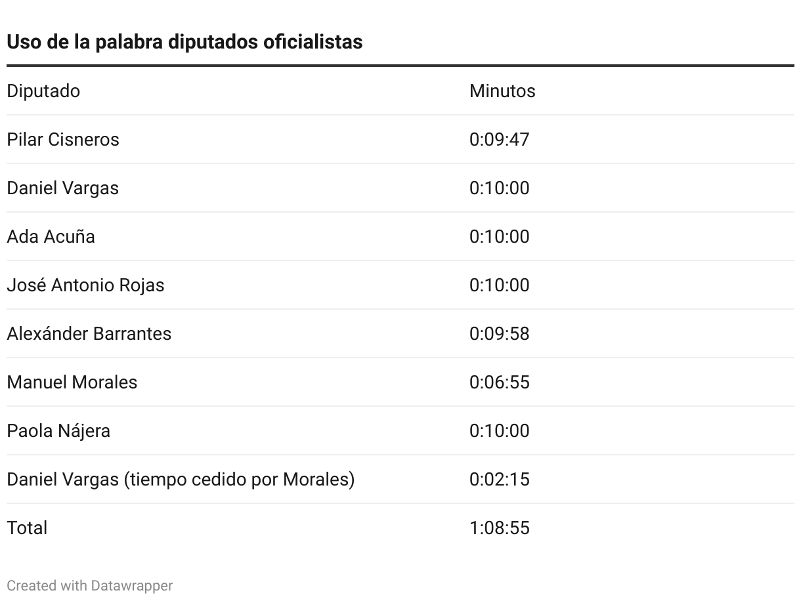
Task: Select 'Daniel Vargas (tiempo cedido por Morales)' cell
Action: click(181, 479)
